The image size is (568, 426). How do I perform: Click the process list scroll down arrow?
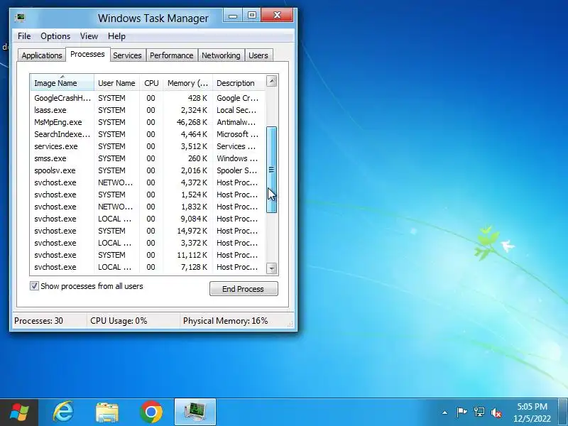272,268
